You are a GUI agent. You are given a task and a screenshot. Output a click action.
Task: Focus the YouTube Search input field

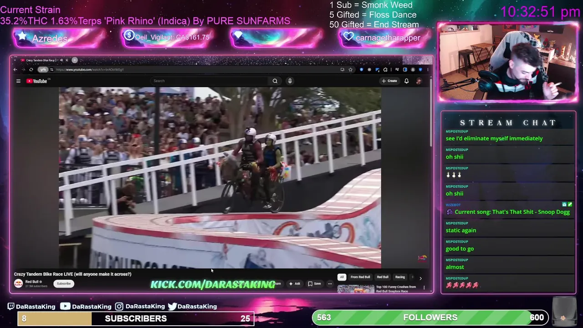click(x=210, y=81)
